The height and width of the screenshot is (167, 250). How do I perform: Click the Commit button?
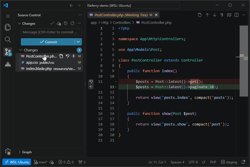(48, 42)
